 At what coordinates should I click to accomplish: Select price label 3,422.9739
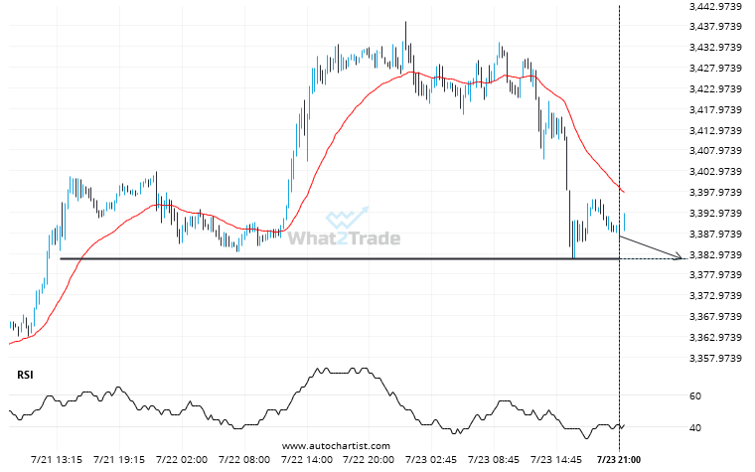tap(715, 89)
